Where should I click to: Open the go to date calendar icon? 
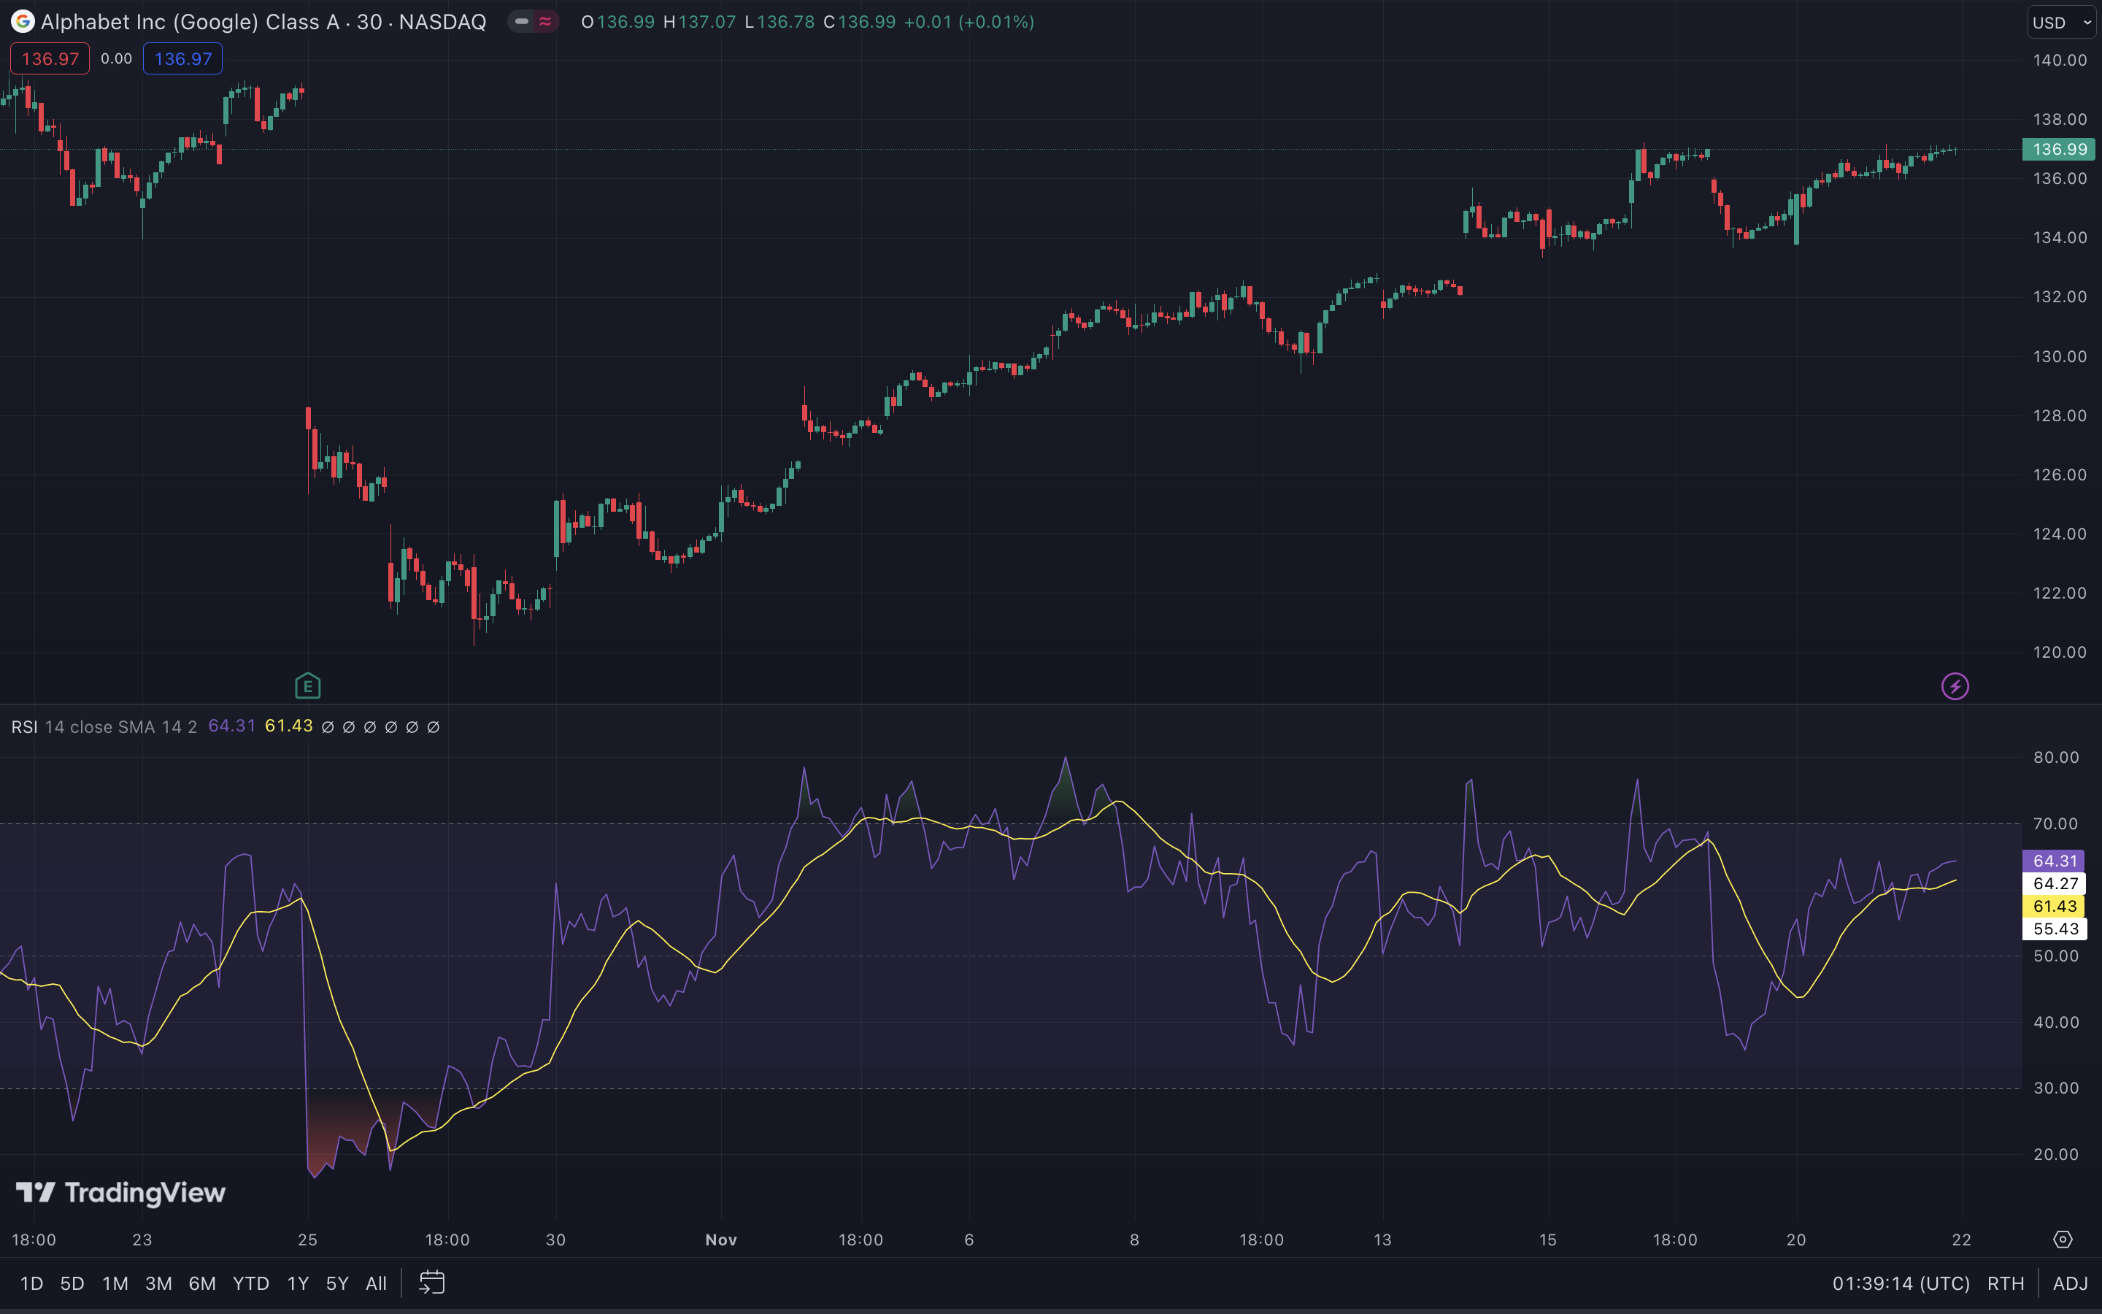coord(431,1283)
